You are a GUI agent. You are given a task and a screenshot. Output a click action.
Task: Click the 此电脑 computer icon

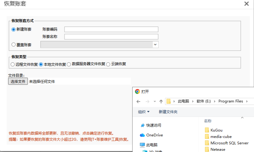[142, 145]
